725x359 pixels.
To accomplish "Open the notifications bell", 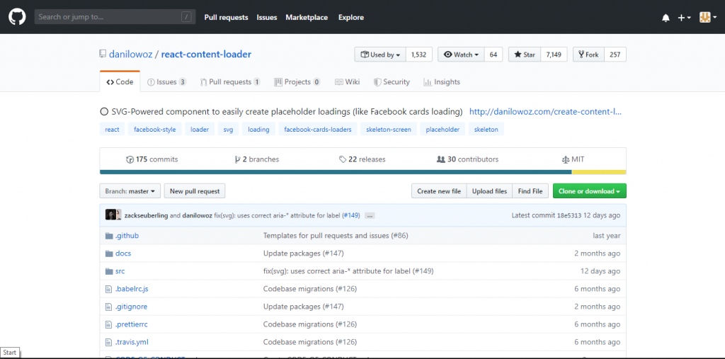I will point(666,18).
